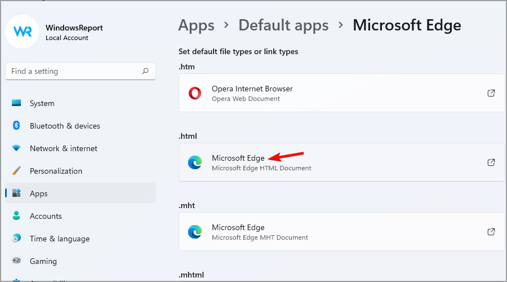Open external-link icon for .htm default
Image resolution: width=507 pixels, height=282 pixels.
click(491, 93)
